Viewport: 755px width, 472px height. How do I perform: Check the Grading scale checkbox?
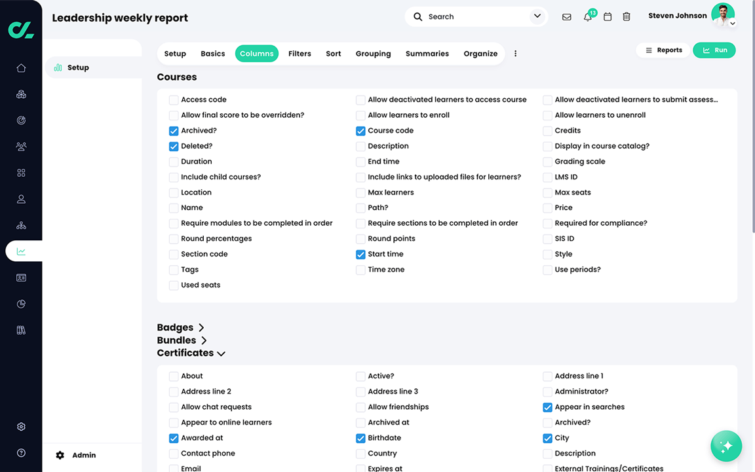(547, 162)
